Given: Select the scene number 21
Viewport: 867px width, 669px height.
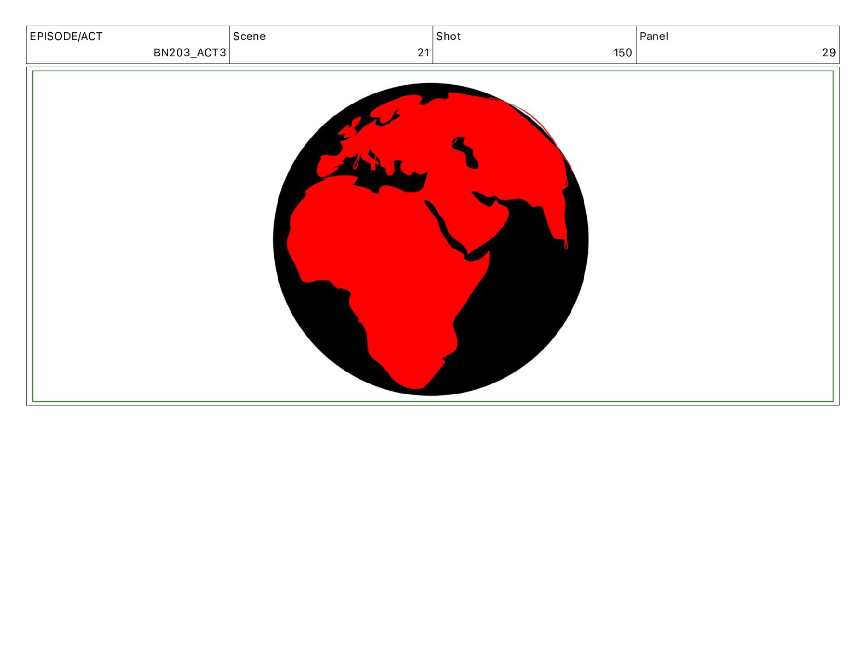Looking at the screenshot, I should [x=423, y=52].
